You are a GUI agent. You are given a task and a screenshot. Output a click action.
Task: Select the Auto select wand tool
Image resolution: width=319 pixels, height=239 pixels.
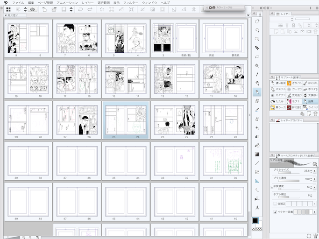pos(257,65)
